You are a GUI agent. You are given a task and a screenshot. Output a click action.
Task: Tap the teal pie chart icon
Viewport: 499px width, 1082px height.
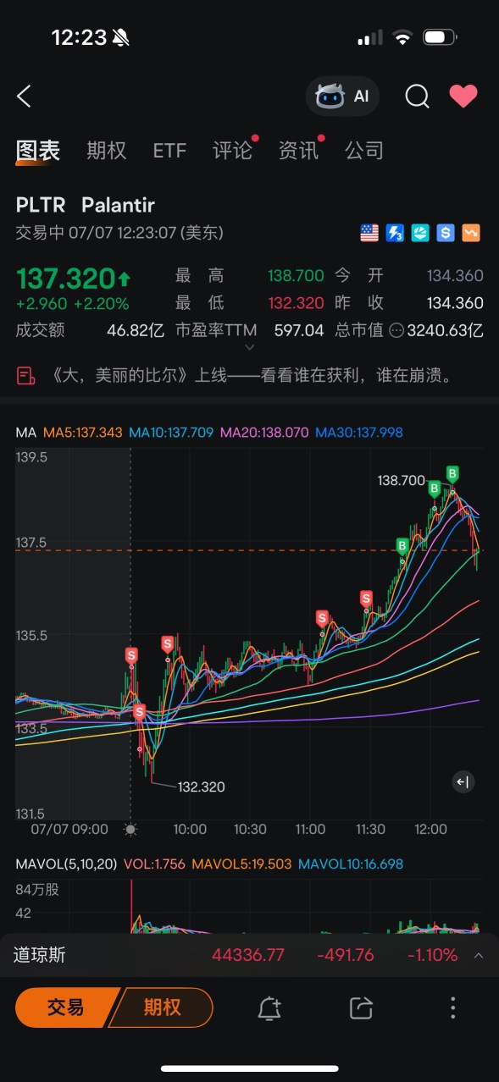coord(420,233)
